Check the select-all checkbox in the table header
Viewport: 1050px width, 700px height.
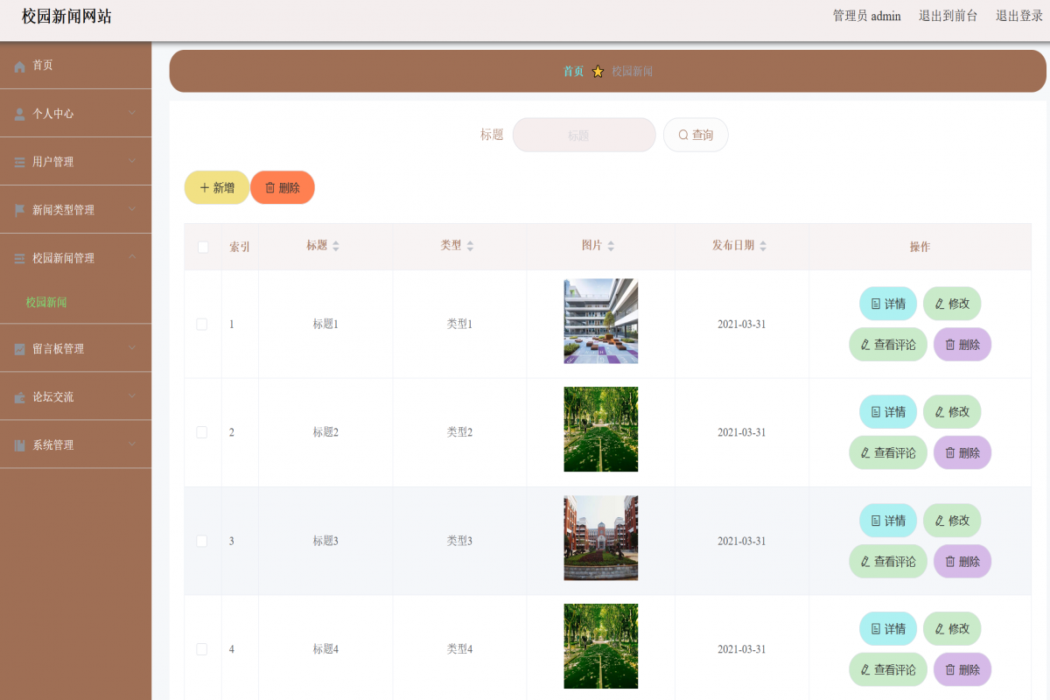201,247
